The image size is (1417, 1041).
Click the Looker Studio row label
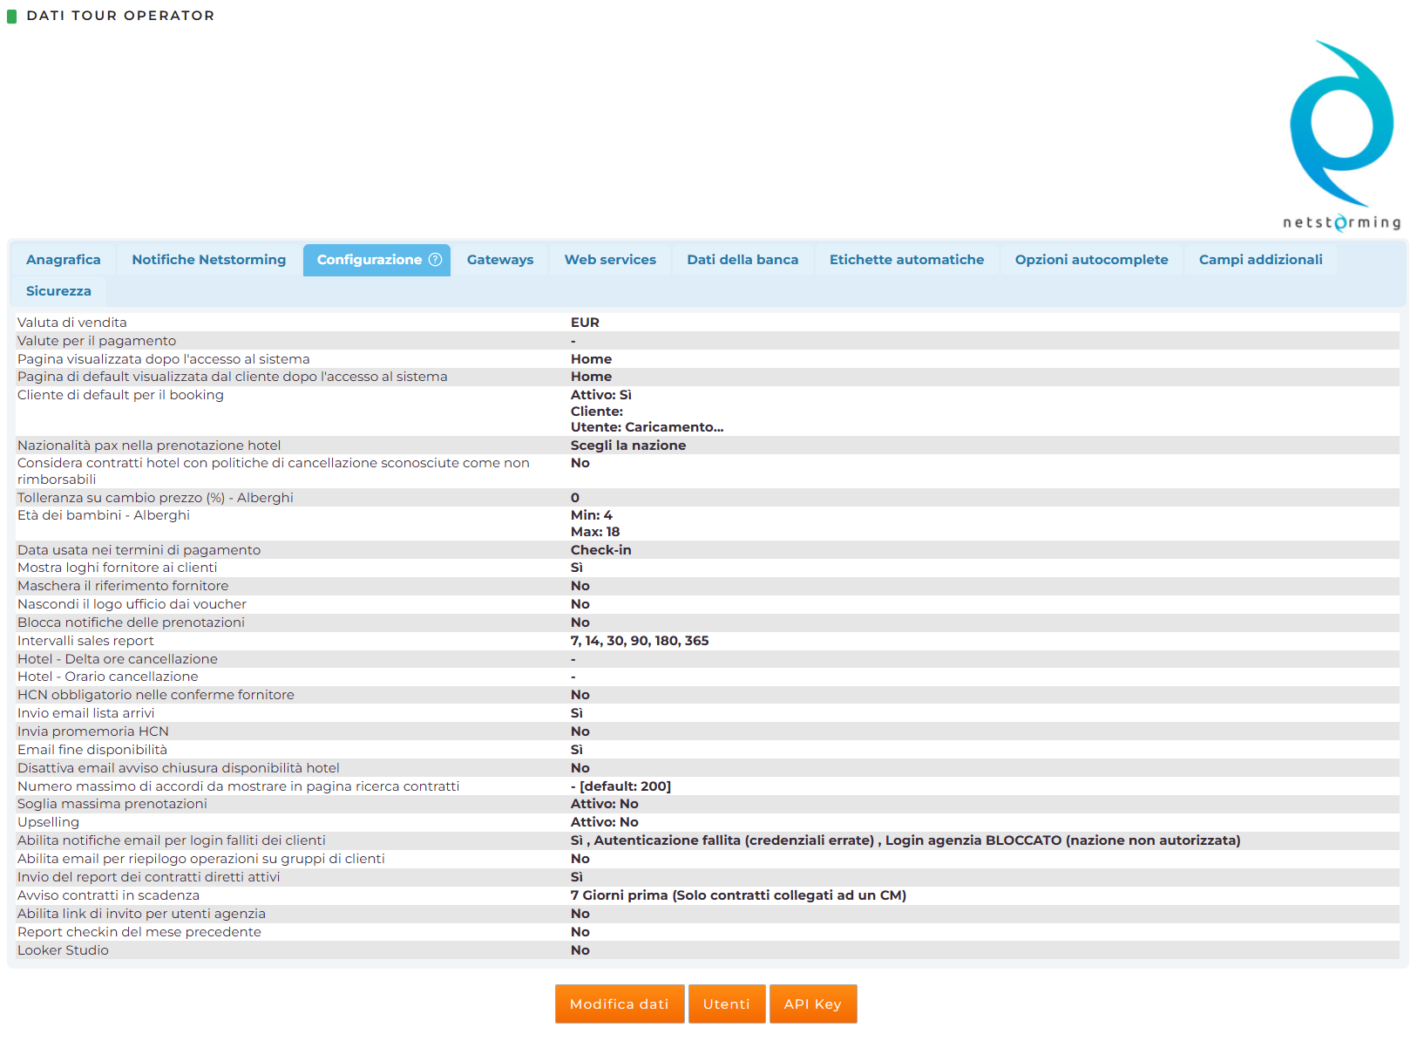[63, 950]
